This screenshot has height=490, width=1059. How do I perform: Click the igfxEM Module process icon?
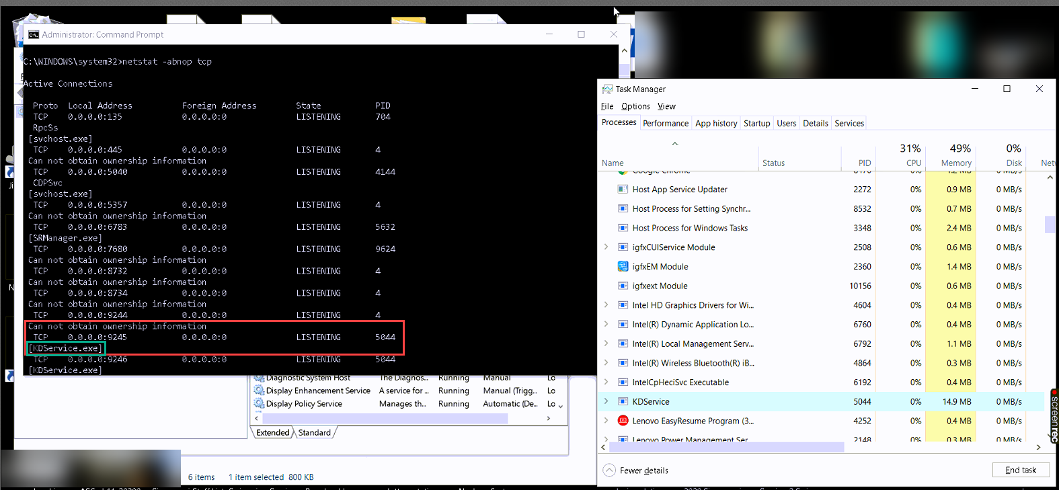623,267
